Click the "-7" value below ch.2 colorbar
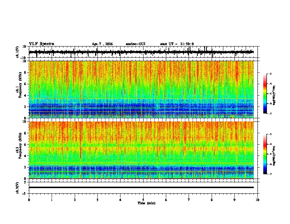This screenshot has width=290, height=224. pos(270,174)
